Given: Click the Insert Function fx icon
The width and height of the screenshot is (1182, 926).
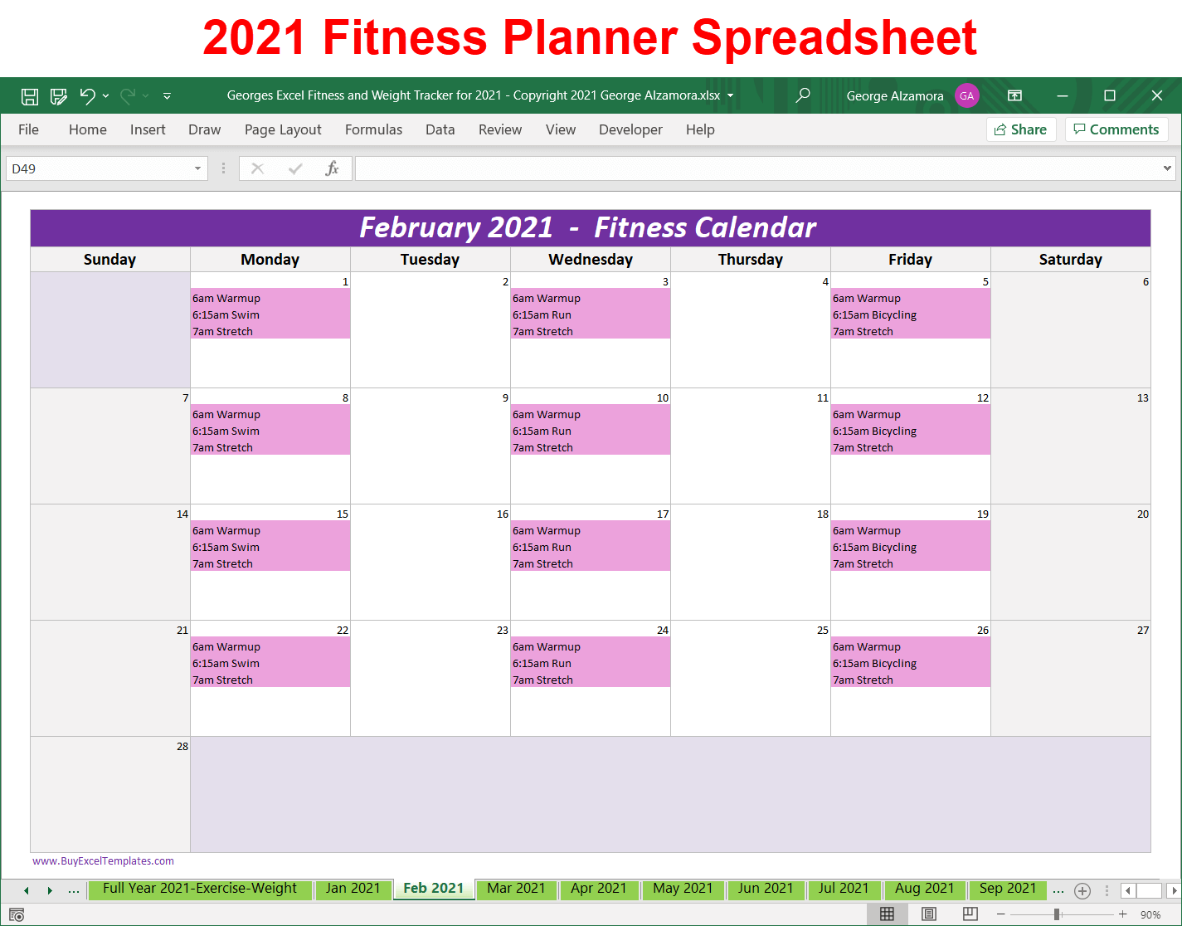Looking at the screenshot, I should (332, 168).
